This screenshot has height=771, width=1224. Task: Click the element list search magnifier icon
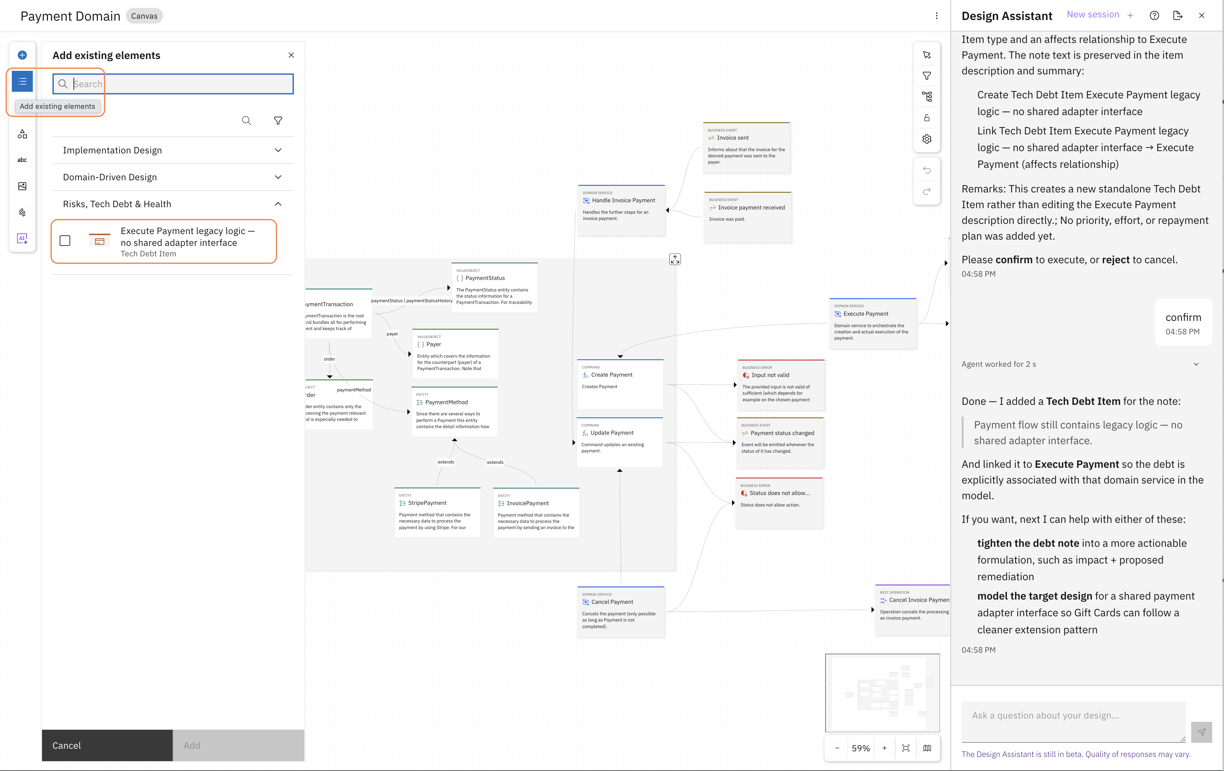click(247, 121)
